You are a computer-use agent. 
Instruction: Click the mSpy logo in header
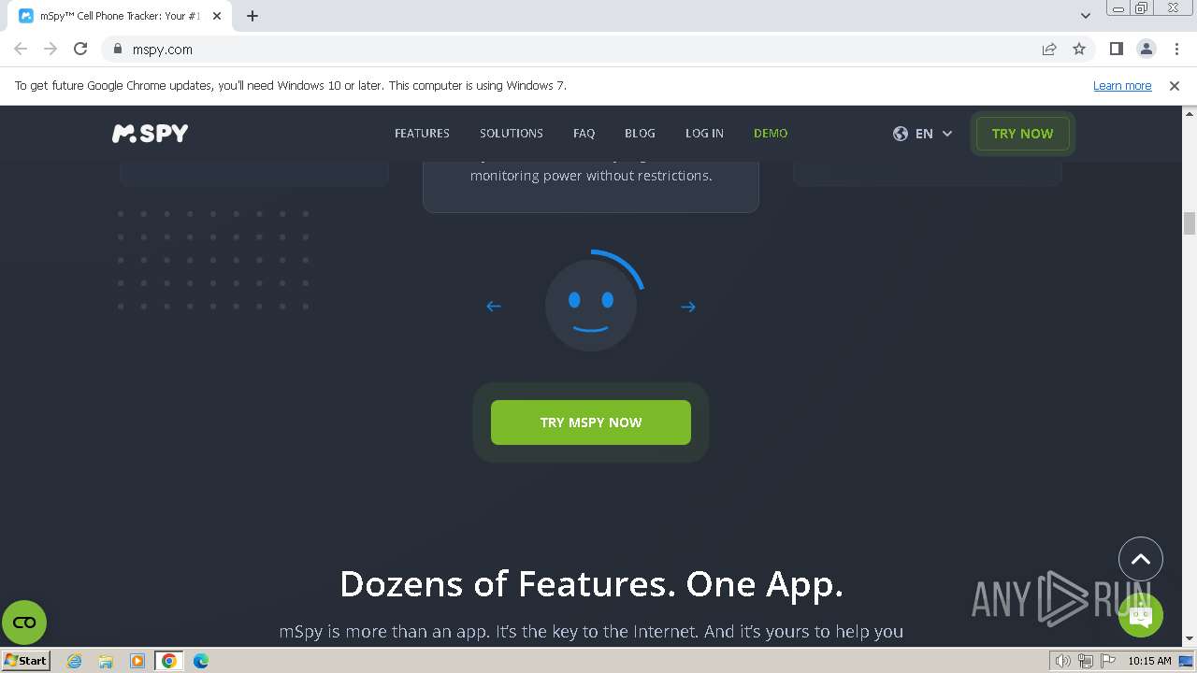coord(150,134)
